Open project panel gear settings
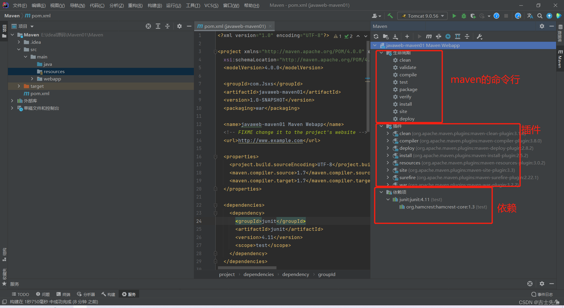564x308 pixels. click(179, 26)
